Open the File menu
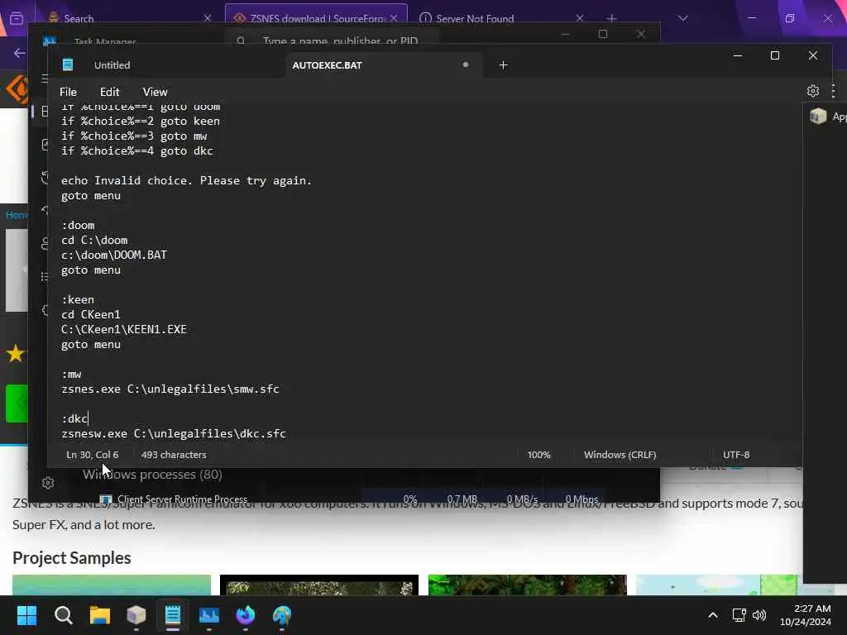Viewport: 847px width, 635px height. (68, 92)
